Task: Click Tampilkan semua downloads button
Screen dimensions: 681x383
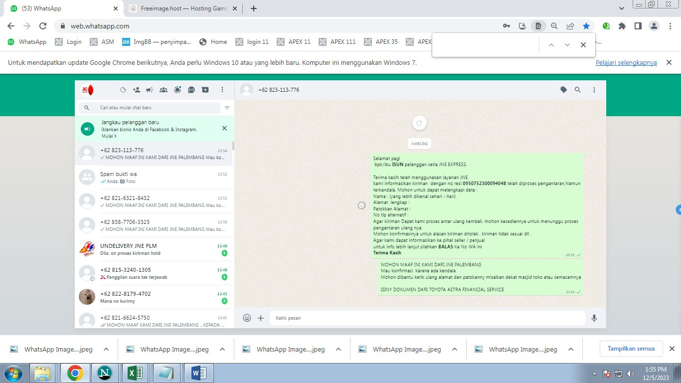Action: [x=631, y=349]
